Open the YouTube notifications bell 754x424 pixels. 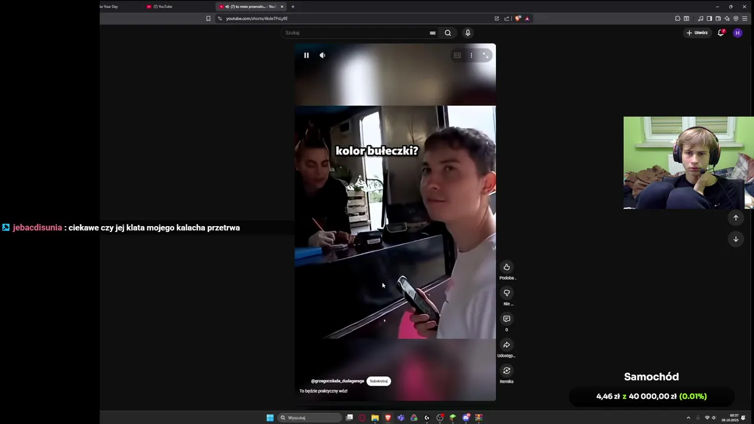click(x=721, y=33)
